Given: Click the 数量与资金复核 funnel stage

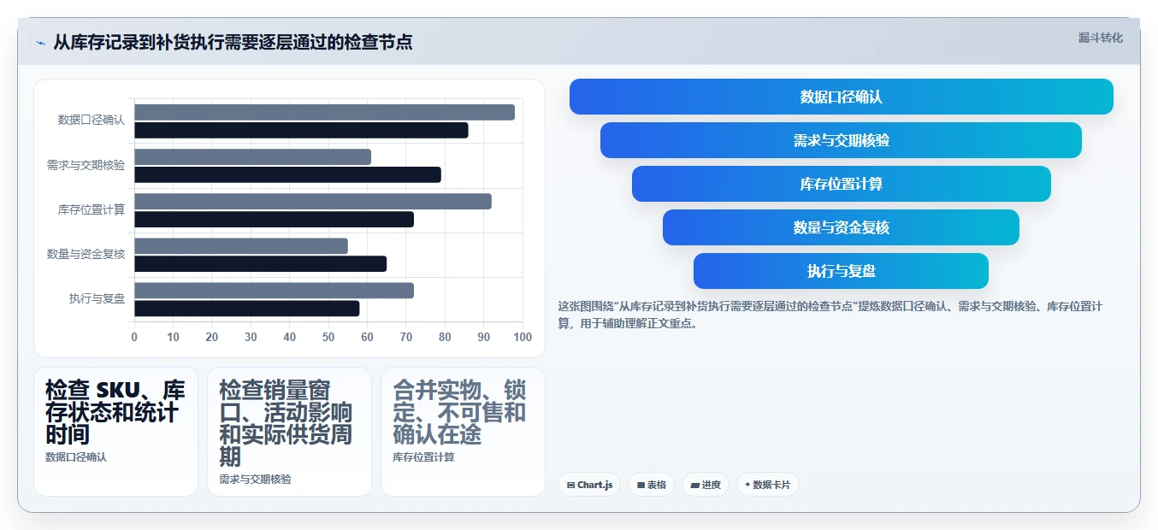Looking at the screenshot, I should coord(842,227).
